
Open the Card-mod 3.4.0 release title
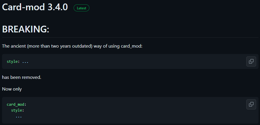35,7
